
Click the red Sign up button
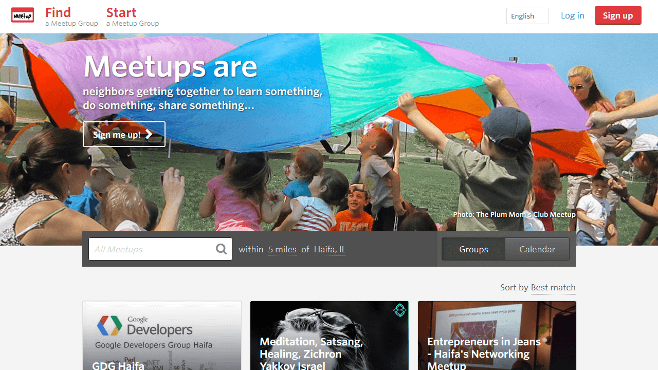(618, 15)
